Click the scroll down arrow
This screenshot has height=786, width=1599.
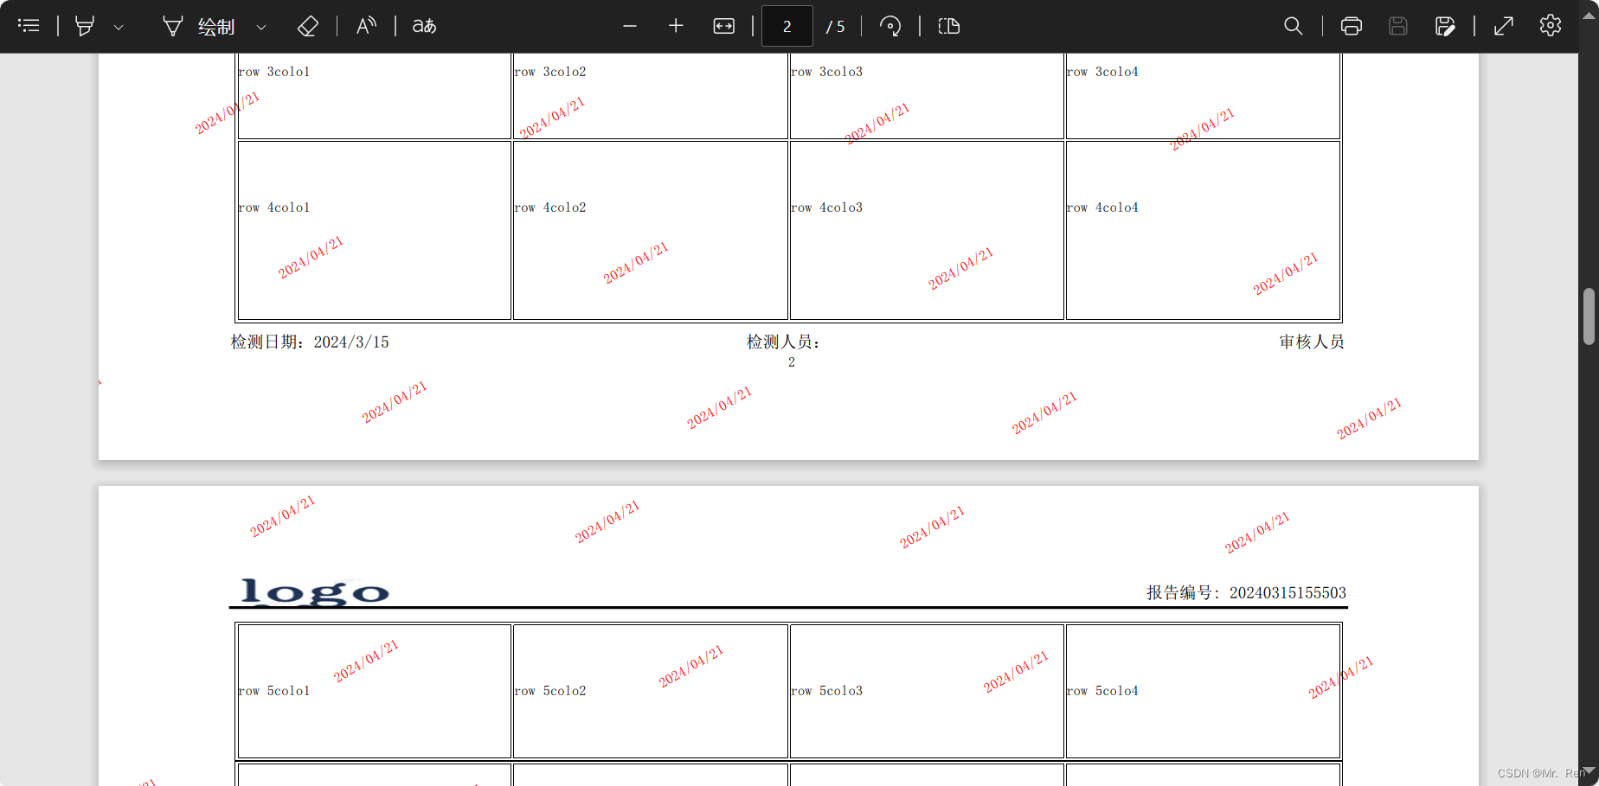(1589, 771)
